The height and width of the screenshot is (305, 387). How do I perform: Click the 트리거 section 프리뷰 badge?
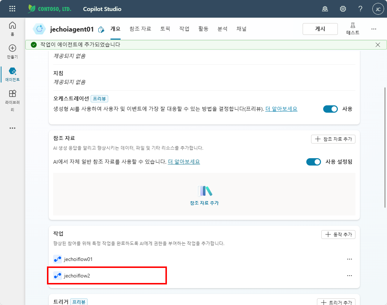coord(79,302)
